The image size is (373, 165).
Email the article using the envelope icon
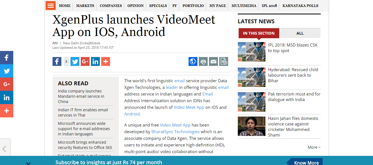coord(213,61)
